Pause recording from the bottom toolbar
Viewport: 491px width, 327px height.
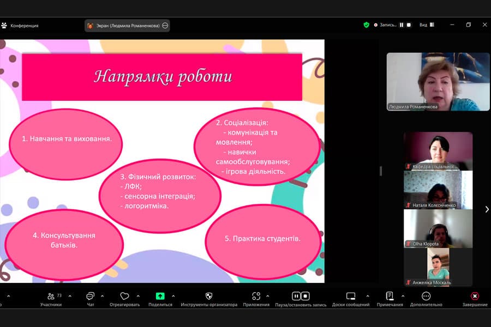(296, 296)
